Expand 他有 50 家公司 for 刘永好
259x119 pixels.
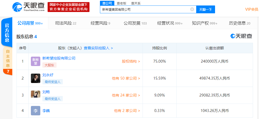coord(126,79)
